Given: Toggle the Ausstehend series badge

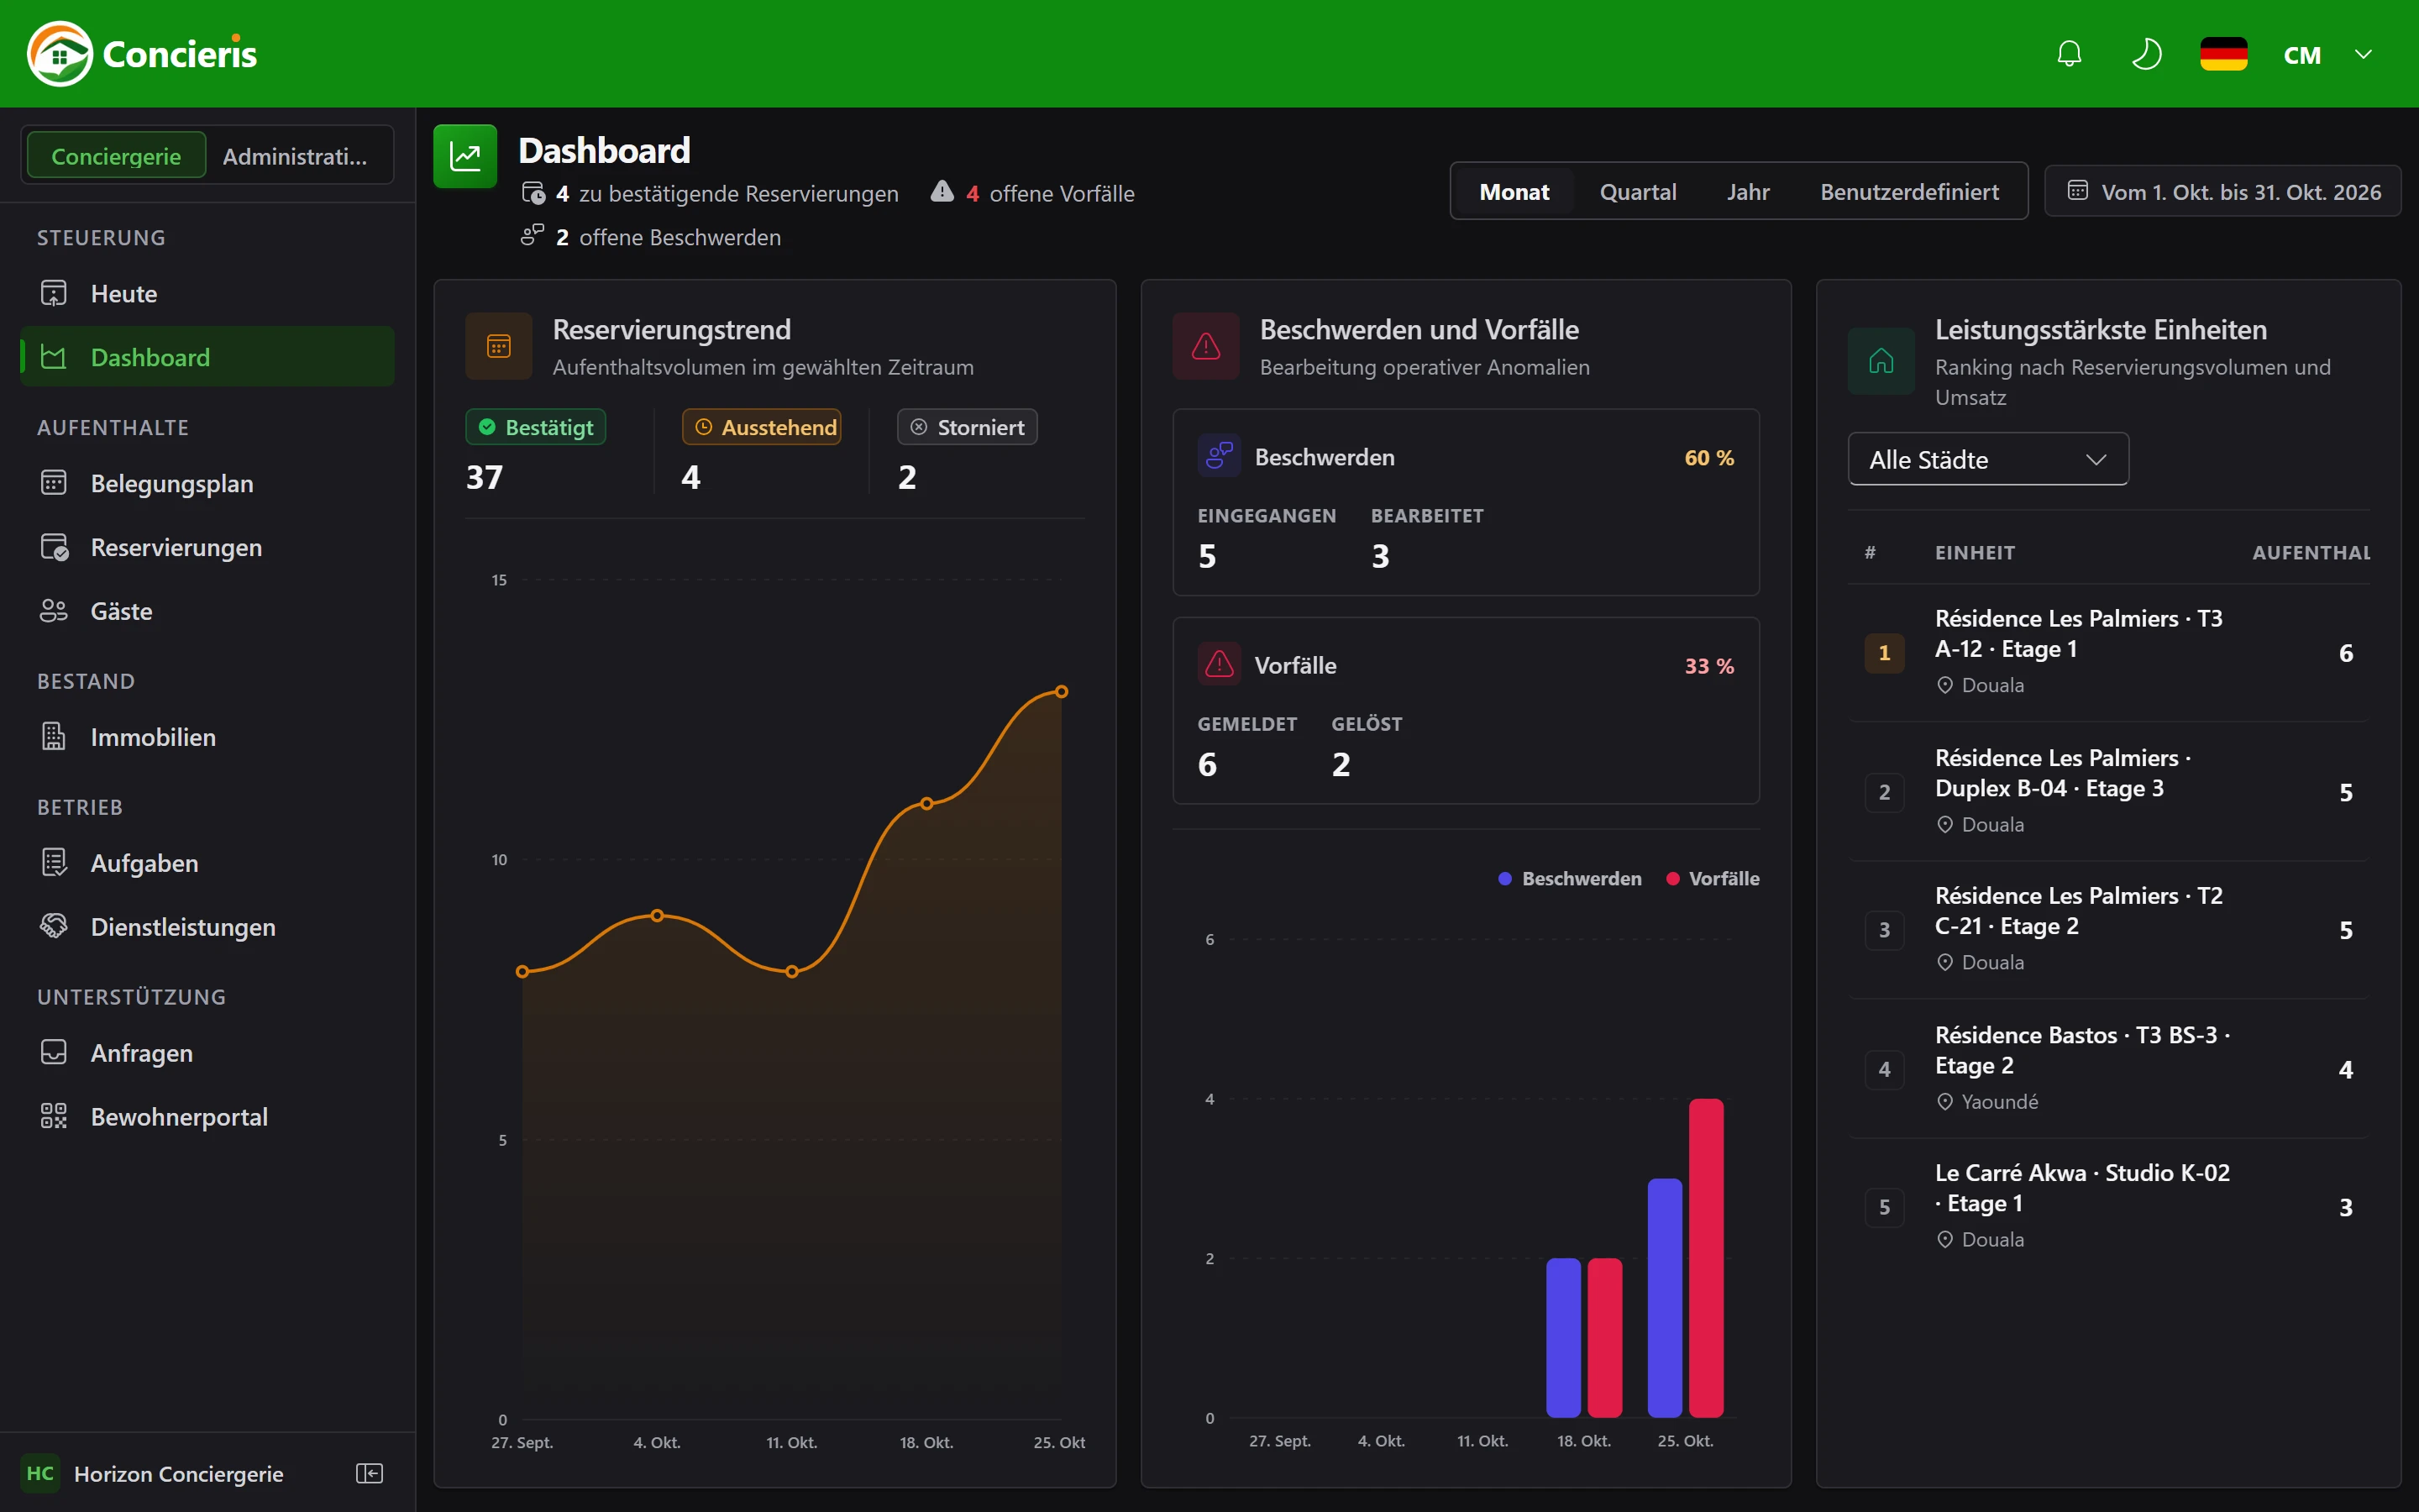Looking at the screenshot, I should coord(762,427).
